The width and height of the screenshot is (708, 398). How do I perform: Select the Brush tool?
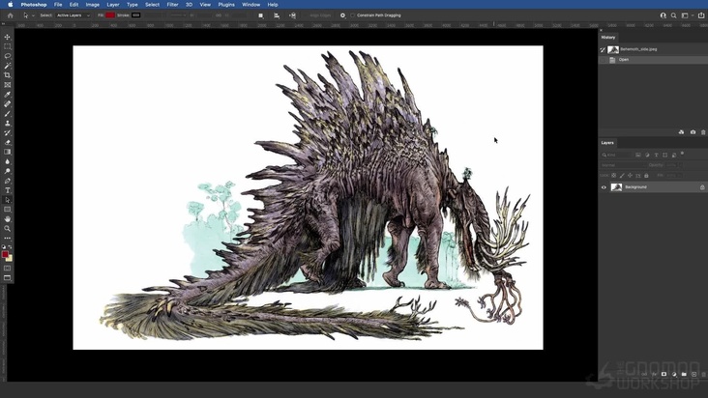pyautogui.click(x=7, y=114)
